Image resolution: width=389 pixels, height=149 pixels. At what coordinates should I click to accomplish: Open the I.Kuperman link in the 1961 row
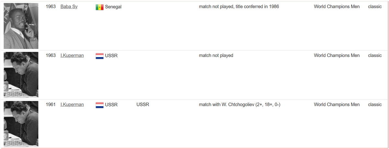tap(72, 104)
